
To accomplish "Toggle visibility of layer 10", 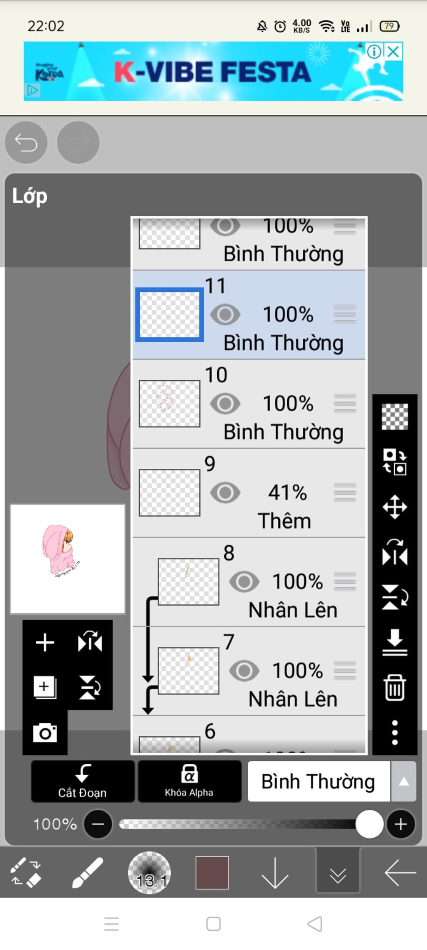I will click(225, 404).
